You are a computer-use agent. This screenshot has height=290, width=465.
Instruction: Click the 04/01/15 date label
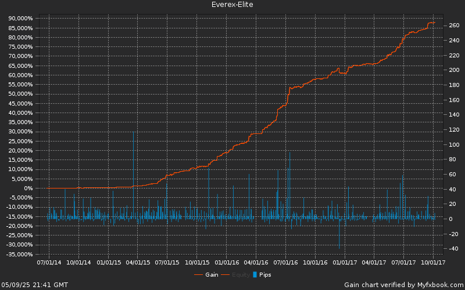click(138, 263)
